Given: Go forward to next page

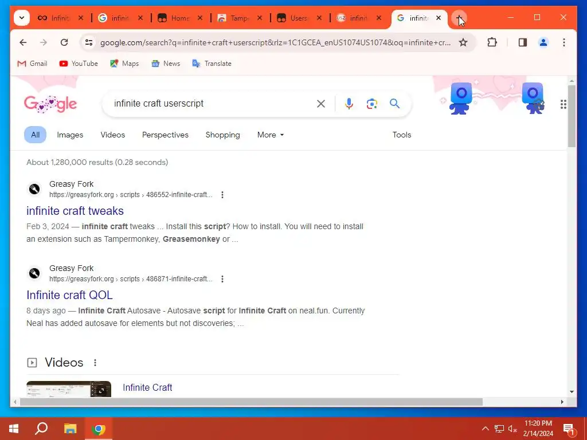Looking at the screenshot, I should (x=44, y=42).
